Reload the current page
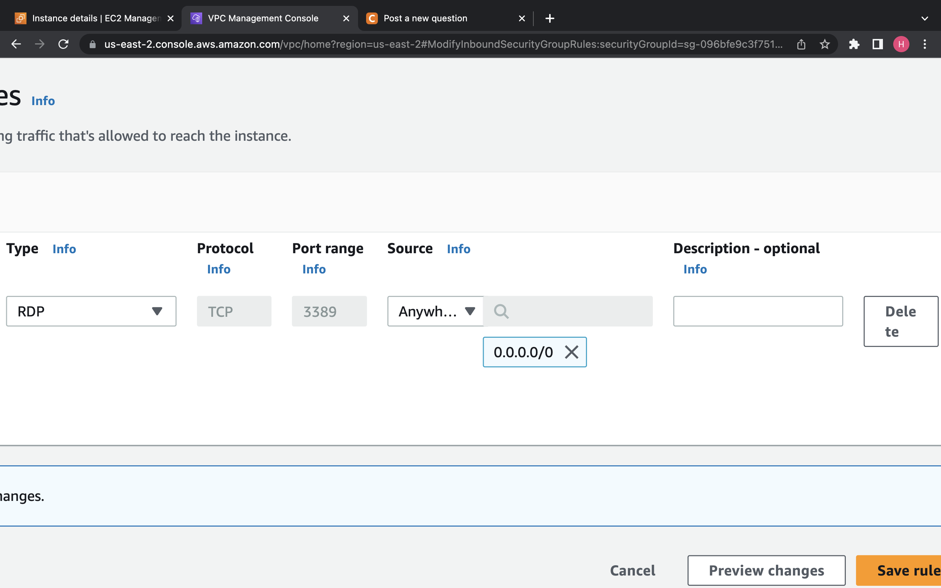Image resolution: width=941 pixels, height=588 pixels. tap(64, 44)
